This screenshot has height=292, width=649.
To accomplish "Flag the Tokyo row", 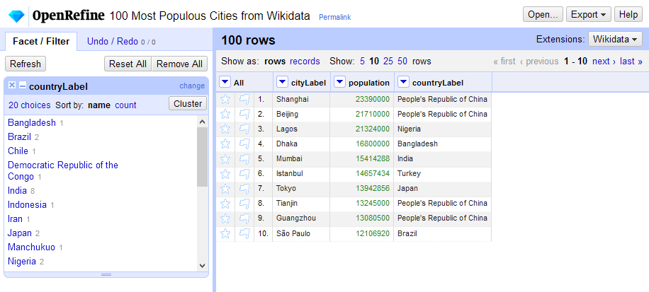I will click(x=244, y=189).
